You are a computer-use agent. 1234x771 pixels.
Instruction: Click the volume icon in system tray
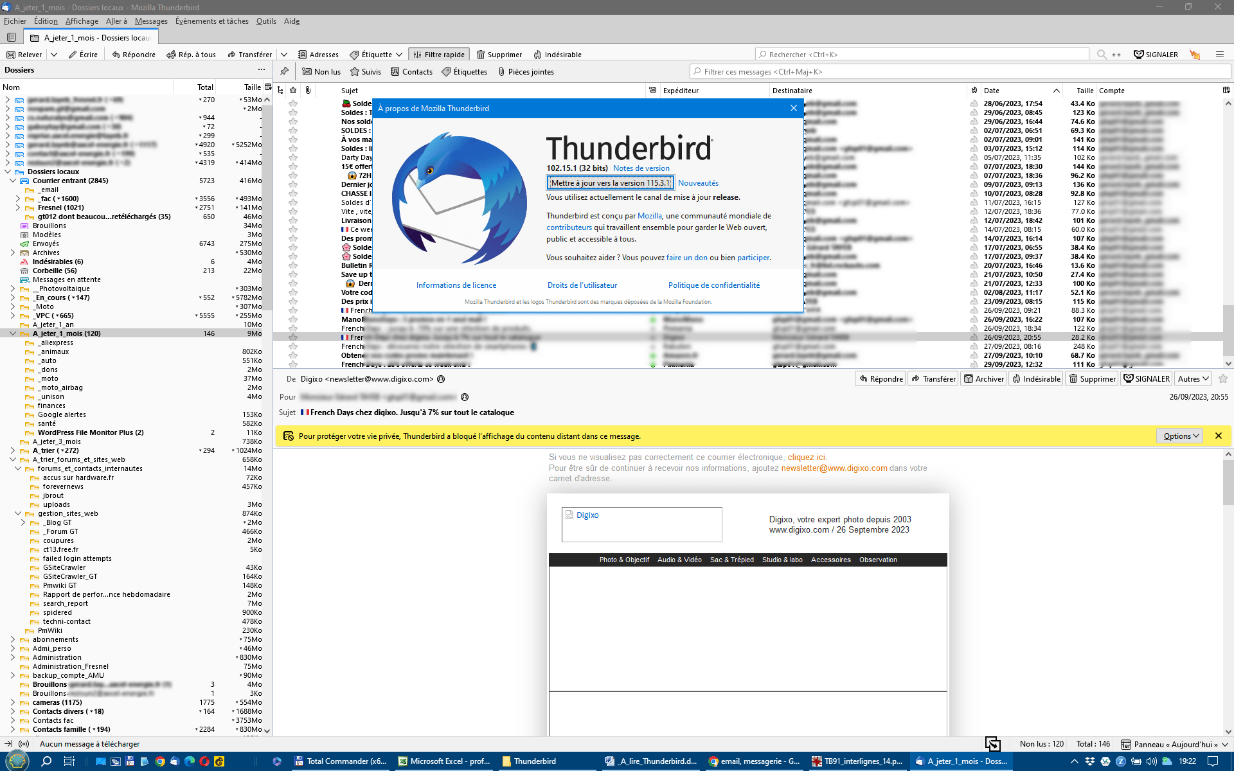point(1151,761)
